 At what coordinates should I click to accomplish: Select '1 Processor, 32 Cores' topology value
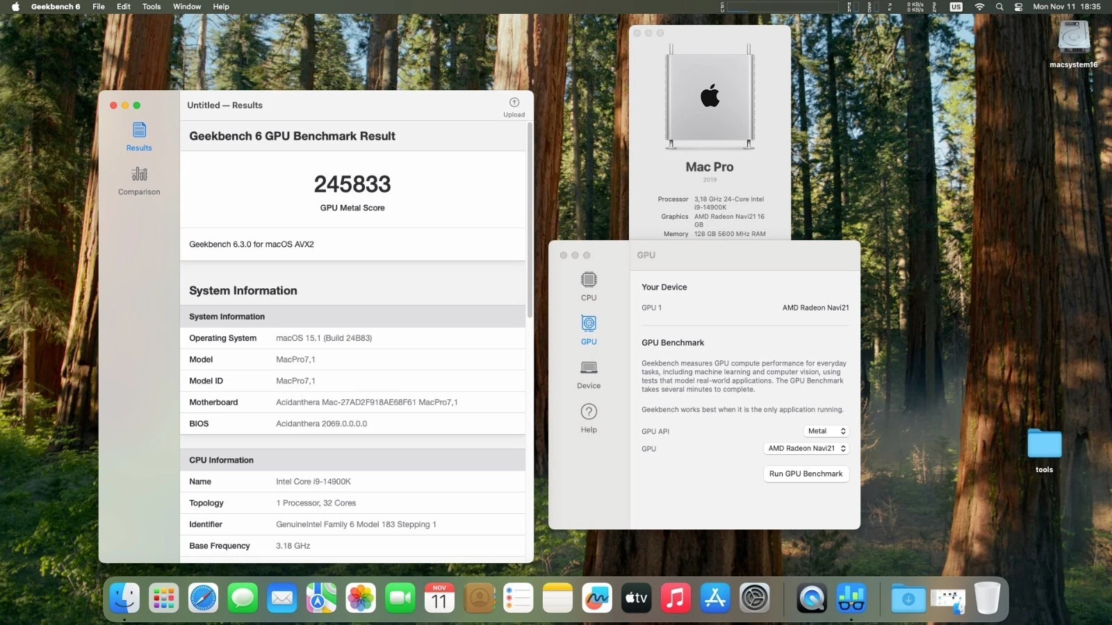tap(316, 503)
